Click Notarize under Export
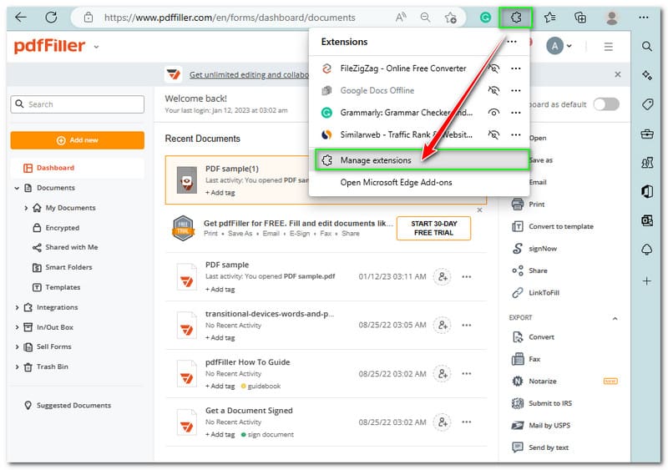 tap(542, 382)
